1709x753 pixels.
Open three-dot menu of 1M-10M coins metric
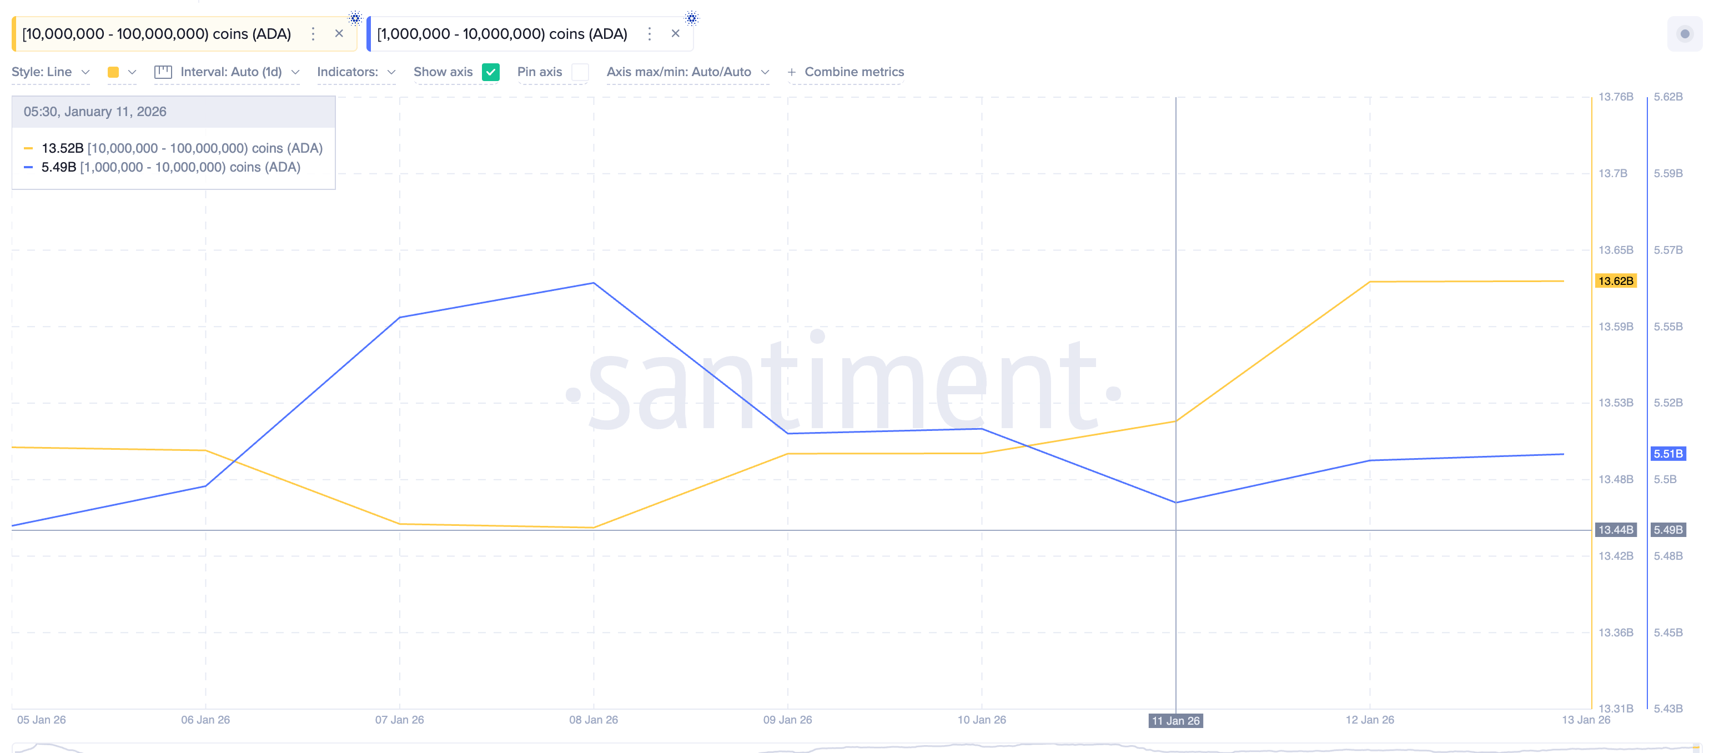click(x=650, y=34)
